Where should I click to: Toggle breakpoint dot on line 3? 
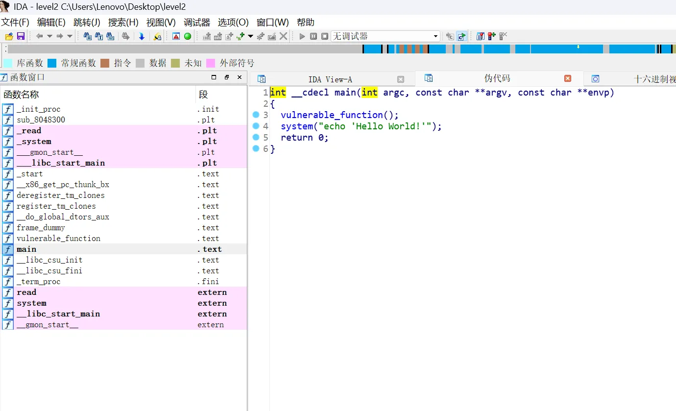(256, 115)
